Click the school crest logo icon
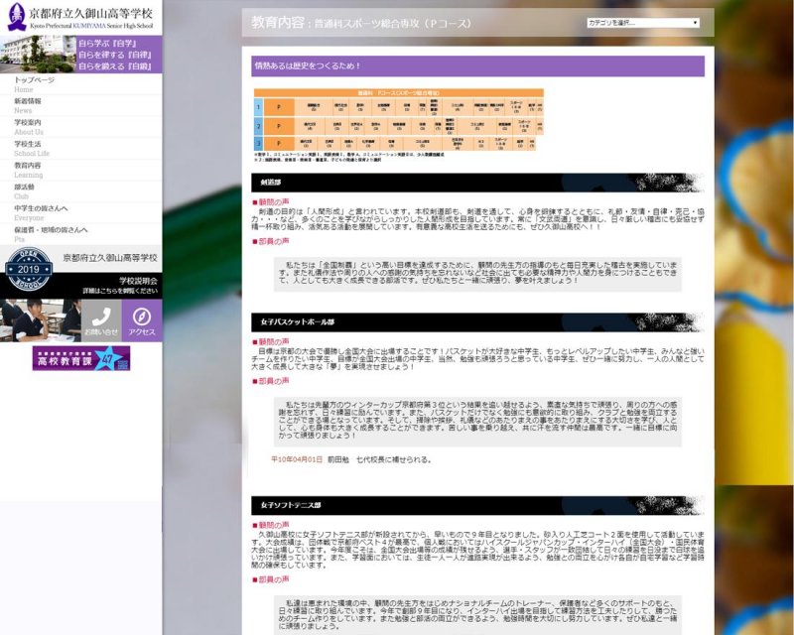This screenshot has width=794, height=635. point(13,15)
